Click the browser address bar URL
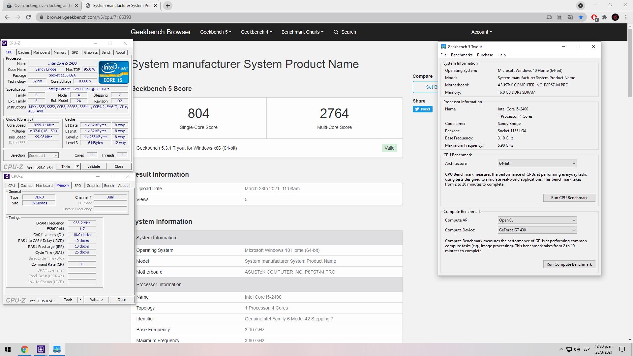The width and height of the screenshot is (633, 356). (x=89, y=17)
